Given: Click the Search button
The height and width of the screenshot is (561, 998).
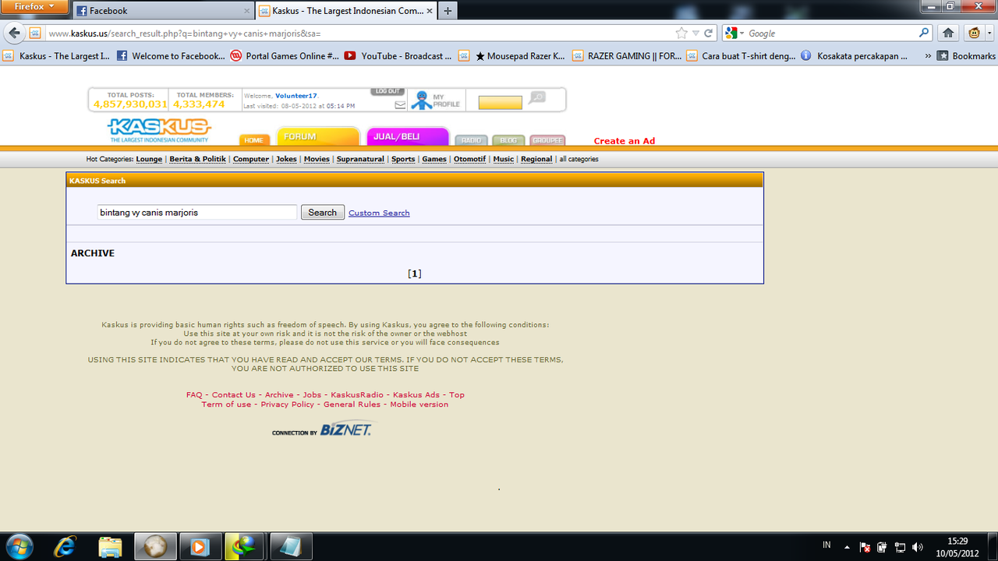Looking at the screenshot, I should pyautogui.click(x=322, y=212).
